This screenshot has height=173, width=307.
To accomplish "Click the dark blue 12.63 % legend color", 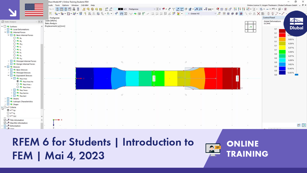I will 282,72.
